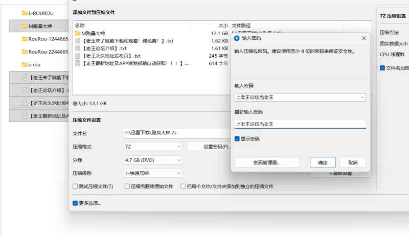Close the 输入密码 dialog

(363, 38)
